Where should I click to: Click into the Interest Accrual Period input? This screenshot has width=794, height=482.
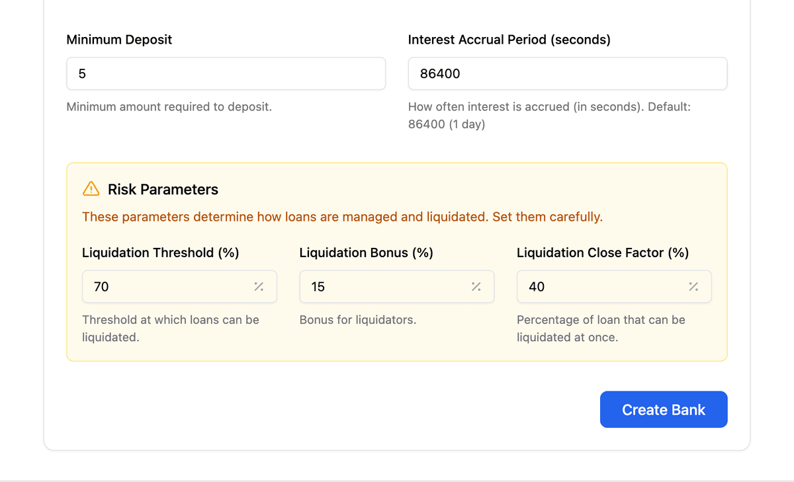[567, 73]
